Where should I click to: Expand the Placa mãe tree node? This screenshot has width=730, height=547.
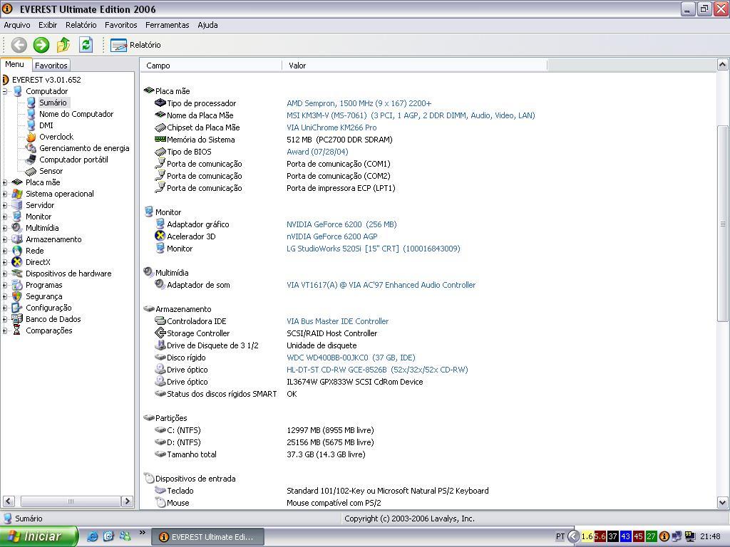[x=5, y=183]
